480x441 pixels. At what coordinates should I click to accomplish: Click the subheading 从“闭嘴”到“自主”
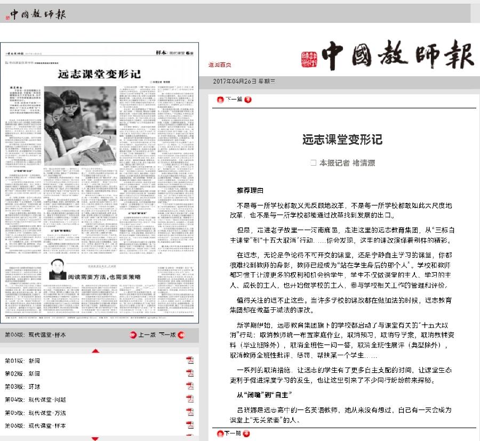pos(264,395)
